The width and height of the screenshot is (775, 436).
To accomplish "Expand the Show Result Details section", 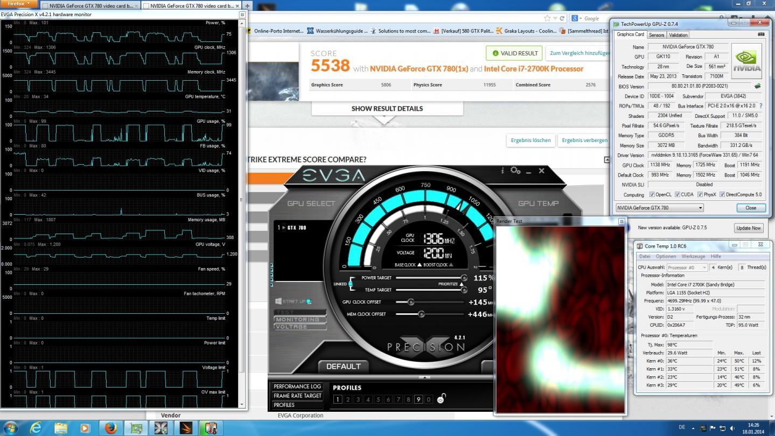I will click(x=387, y=109).
